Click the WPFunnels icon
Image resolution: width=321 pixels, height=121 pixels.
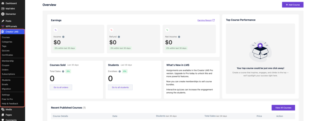(3, 26)
